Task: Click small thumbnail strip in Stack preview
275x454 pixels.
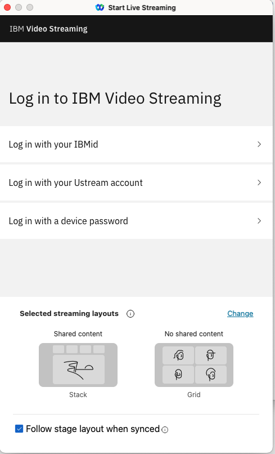Action: pos(79,349)
